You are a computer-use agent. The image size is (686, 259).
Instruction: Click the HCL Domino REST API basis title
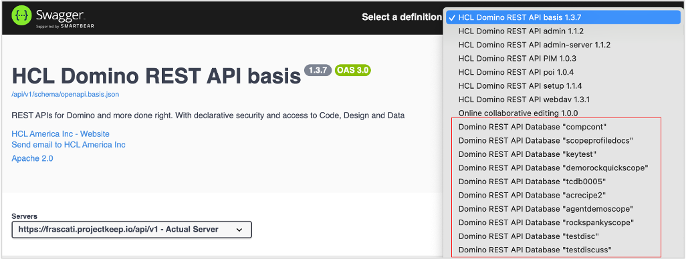[x=156, y=77]
